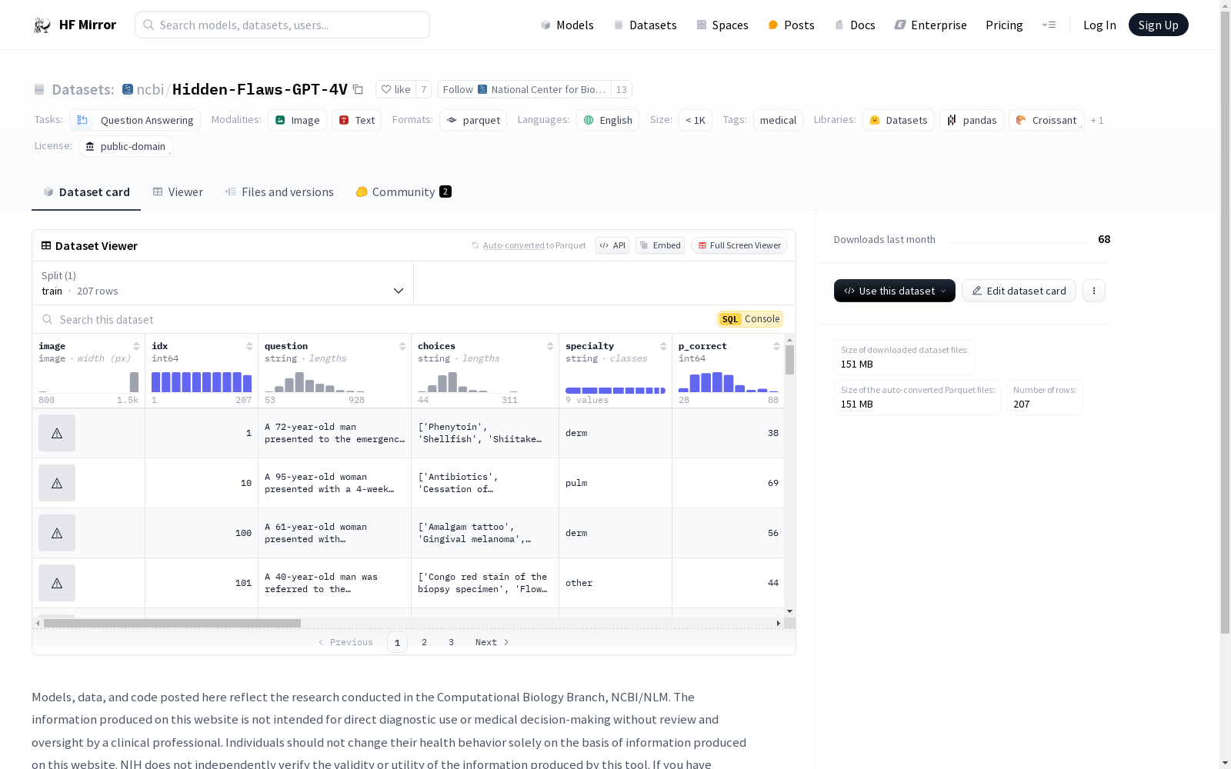The image size is (1231, 769).
Task: Sort the specialty column
Action: click(x=663, y=346)
